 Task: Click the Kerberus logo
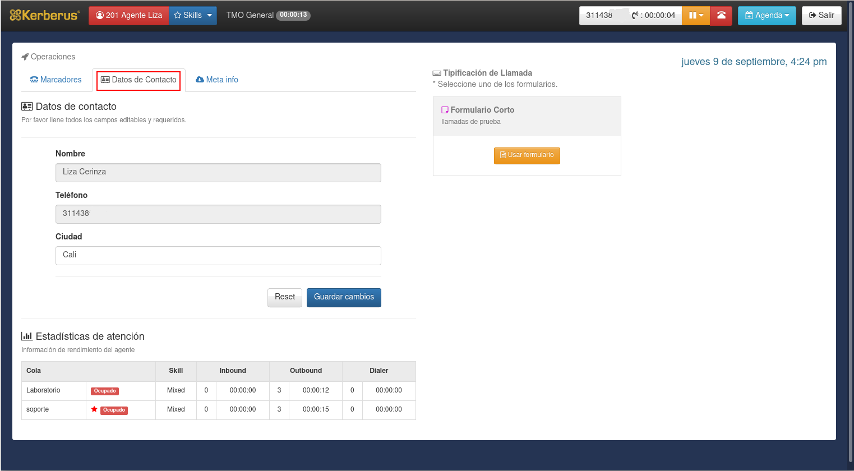pos(45,15)
